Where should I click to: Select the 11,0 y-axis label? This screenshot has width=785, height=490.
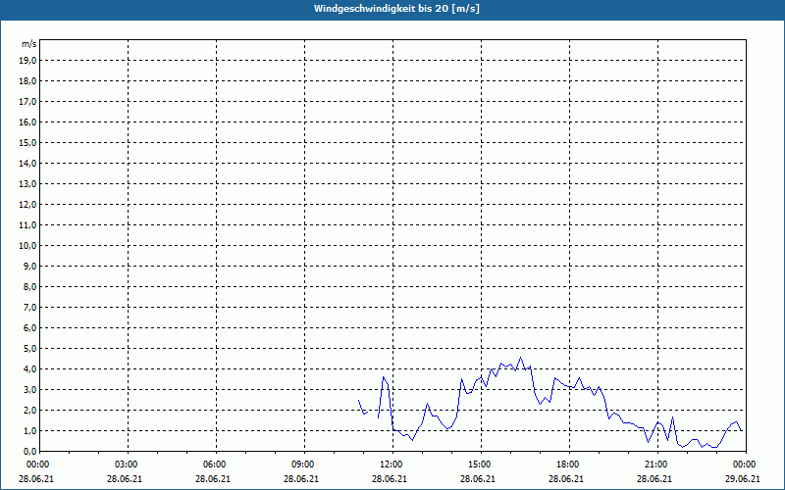(x=27, y=225)
